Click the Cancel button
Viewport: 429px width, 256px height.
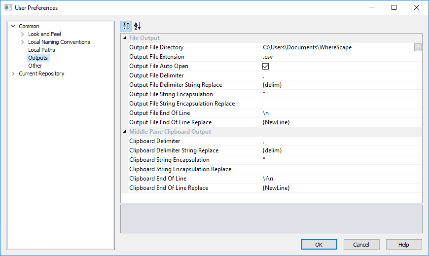click(x=361, y=245)
